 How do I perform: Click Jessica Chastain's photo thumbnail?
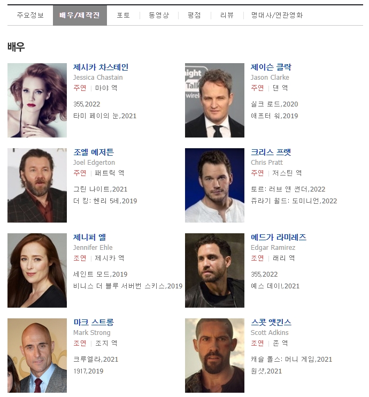[37, 100]
